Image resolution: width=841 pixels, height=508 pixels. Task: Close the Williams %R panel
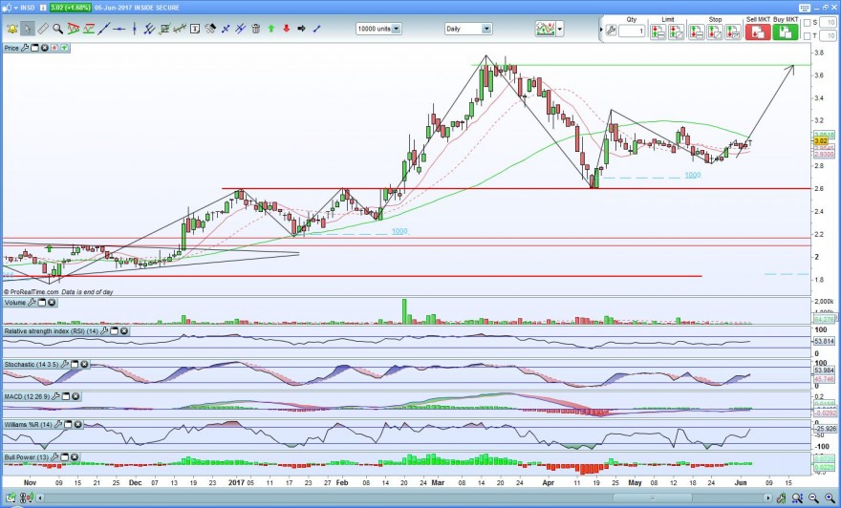pyautogui.click(x=78, y=424)
